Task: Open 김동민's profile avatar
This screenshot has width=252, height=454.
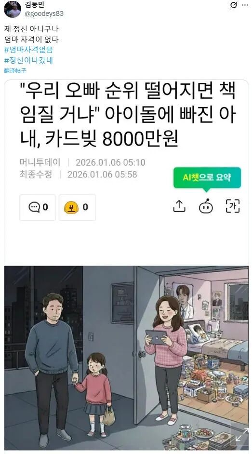Action: point(13,9)
